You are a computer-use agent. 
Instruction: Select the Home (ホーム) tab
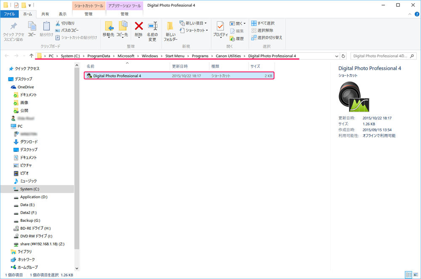pos(27,14)
